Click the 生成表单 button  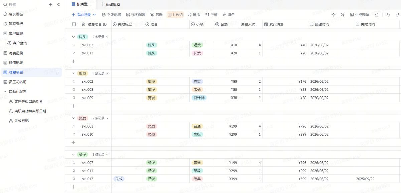click(359, 15)
